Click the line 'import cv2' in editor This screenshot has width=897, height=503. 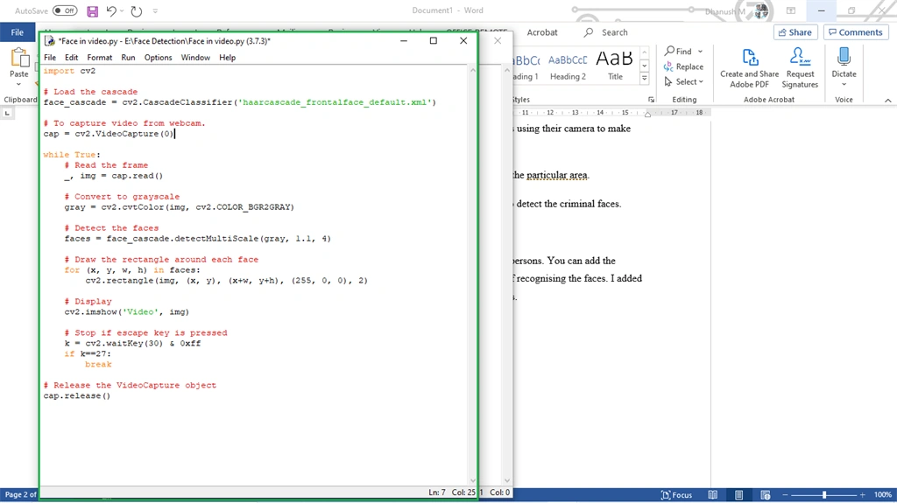(x=69, y=72)
